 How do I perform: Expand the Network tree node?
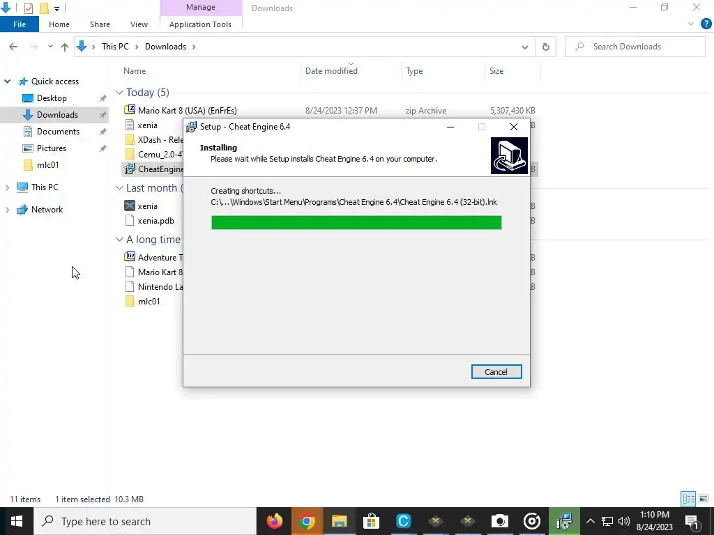point(7,210)
